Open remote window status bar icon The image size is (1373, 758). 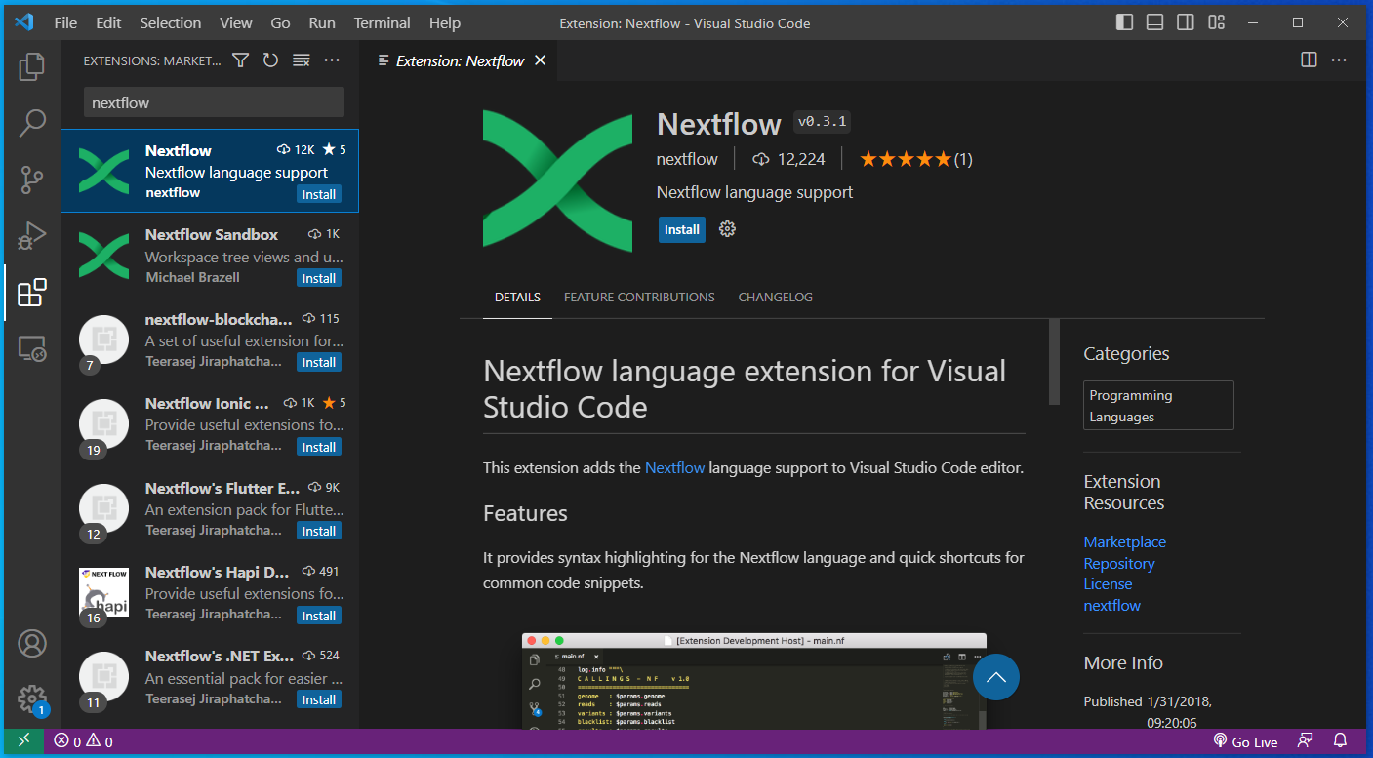coord(24,741)
